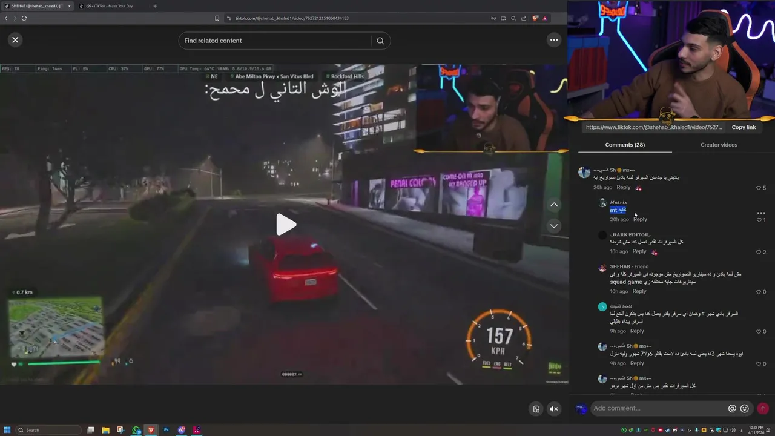Like the DARK EDITOR comment
The width and height of the screenshot is (775, 436).
pos(759,252)
